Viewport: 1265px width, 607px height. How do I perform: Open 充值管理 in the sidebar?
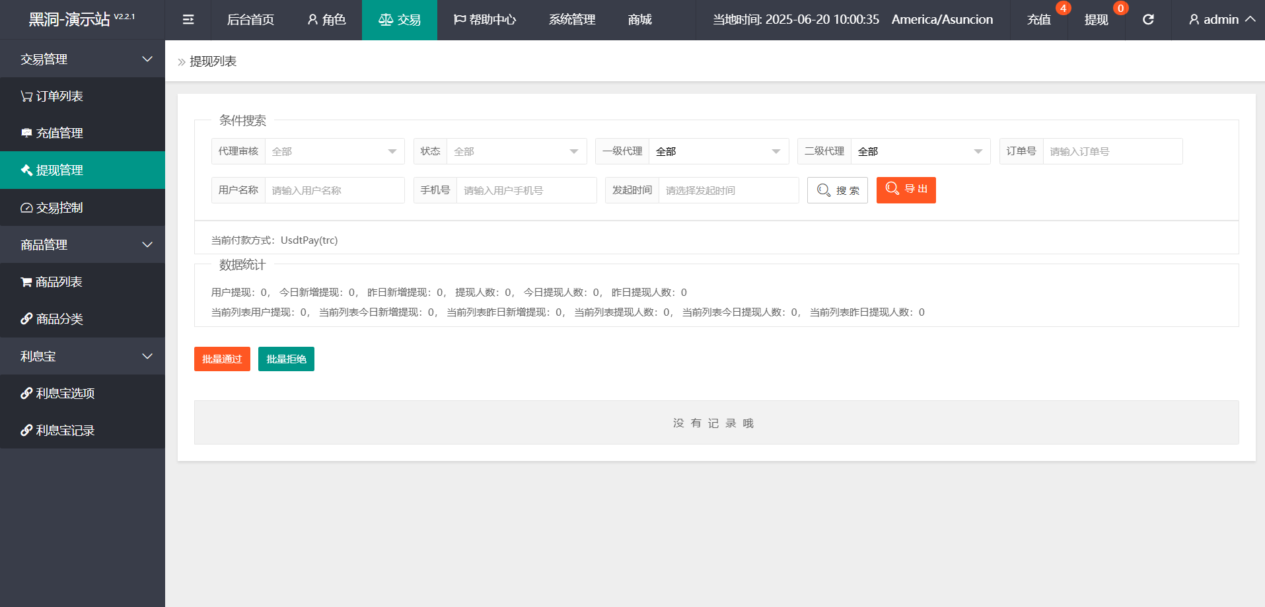(83, 133)
